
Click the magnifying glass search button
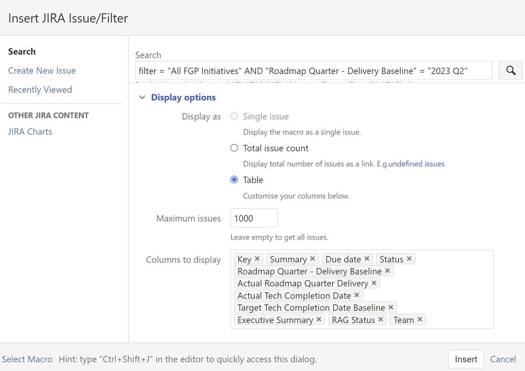point(511,70)
